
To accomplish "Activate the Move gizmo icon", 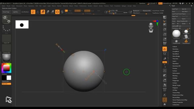I will (x=43, y=12).
